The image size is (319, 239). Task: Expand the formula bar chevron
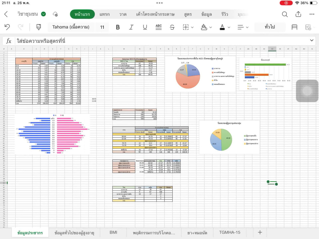[x=311, y=40]
